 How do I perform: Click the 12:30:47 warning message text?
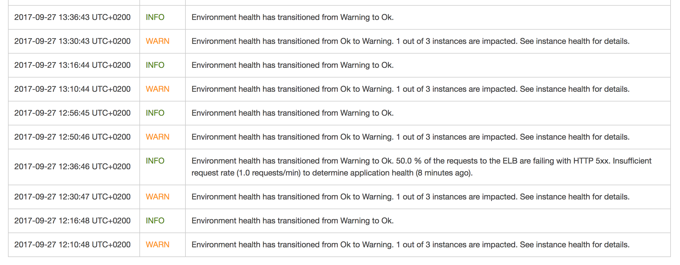tap(410, 197)
